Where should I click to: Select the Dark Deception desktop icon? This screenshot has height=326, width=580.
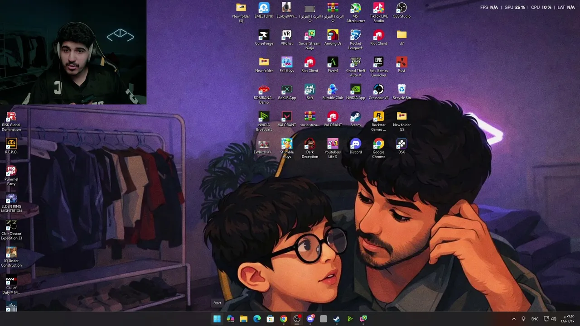tap(310, 149)
